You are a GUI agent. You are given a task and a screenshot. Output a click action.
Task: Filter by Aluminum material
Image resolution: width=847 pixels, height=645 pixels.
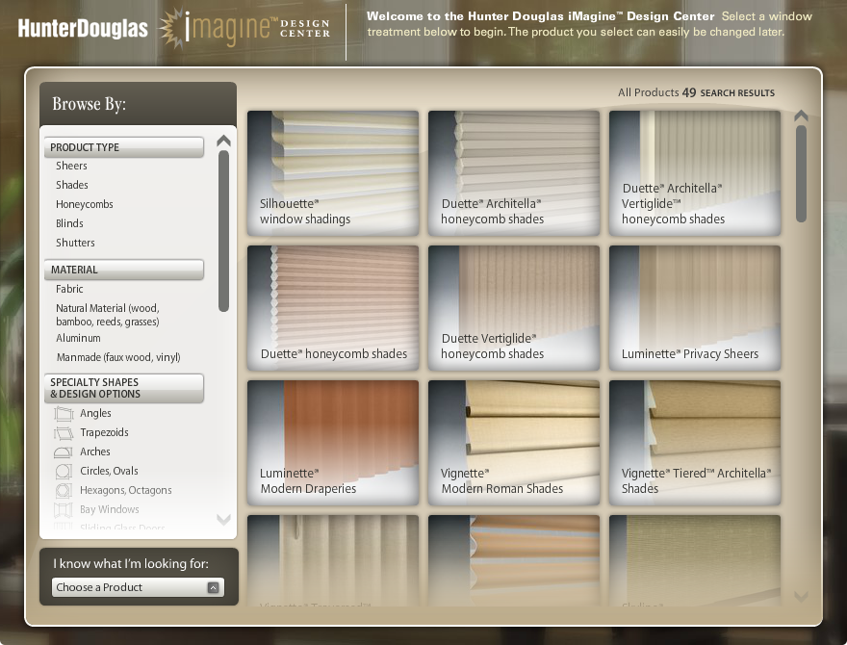click(78, 338)
